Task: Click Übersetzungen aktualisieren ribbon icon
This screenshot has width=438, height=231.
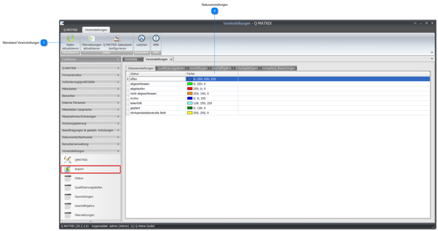Action: (x=91, y=38)
